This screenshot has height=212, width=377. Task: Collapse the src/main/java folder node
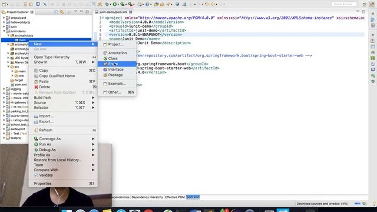[8, 35]
